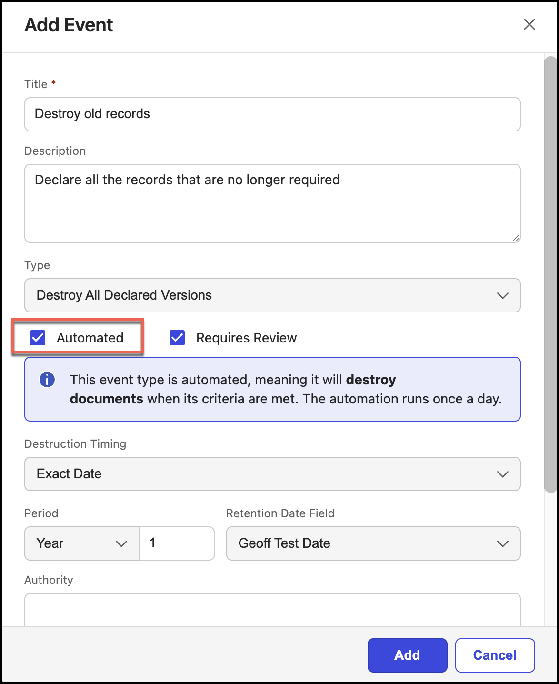Click the automation info banner message
The image size is (559, 684).
(x=286, y=389)
